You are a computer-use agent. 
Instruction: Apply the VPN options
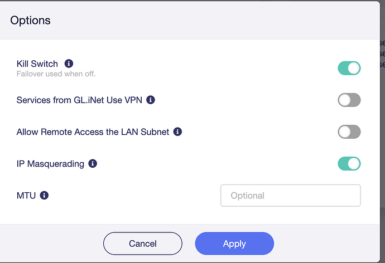[x=234, y=243]
